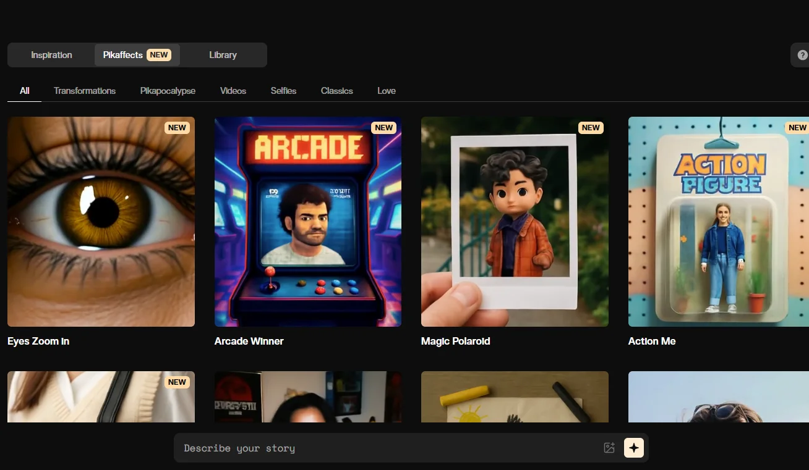Open second-row thumbnail with sun drawing
The image size is (809, 470).
click(515, 397)
